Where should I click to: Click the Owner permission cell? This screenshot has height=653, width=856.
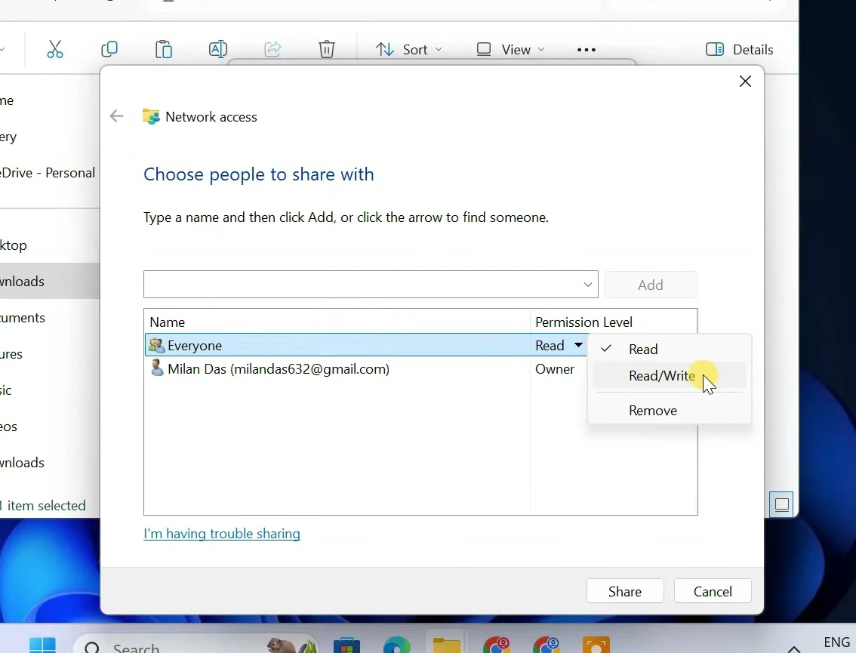555,369
